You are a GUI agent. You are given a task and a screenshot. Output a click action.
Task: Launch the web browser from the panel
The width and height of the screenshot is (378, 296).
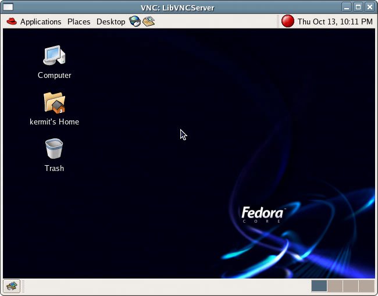(x=135, y=22)
